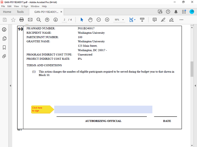Click the scrollbar up arrow
This screenshot has height=147, width=197.
pyautogui.click(x=192, y=28)
